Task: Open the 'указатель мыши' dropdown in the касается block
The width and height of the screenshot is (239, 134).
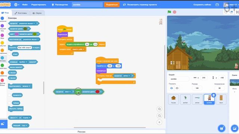Action: pos(27,23)
